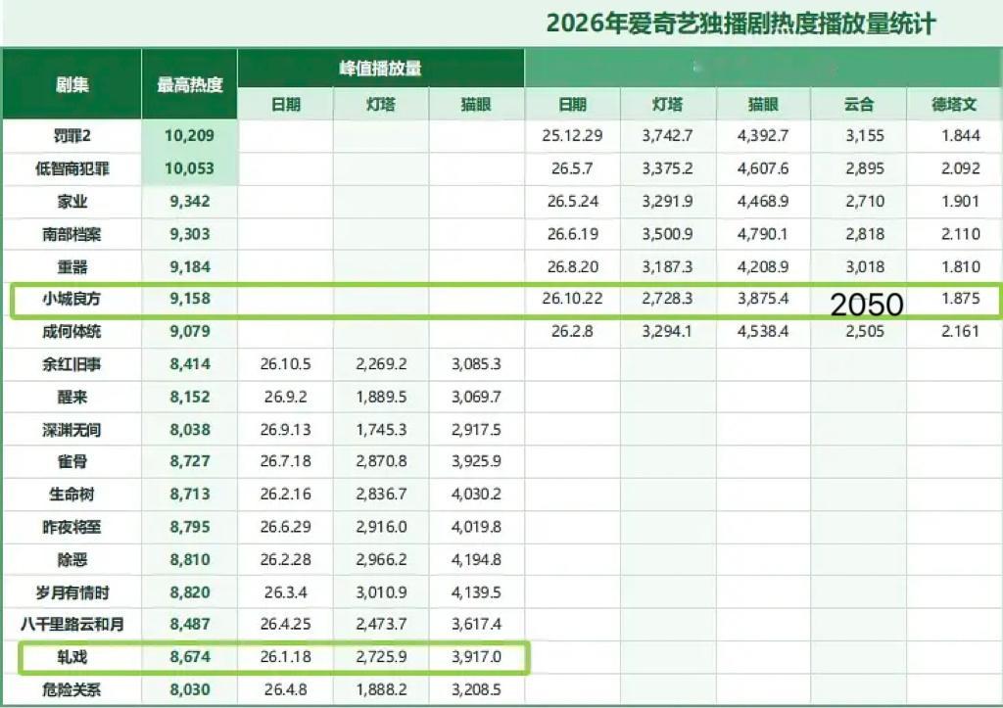
Task: Select the value 3,375.2
Action: coord(667,168)
